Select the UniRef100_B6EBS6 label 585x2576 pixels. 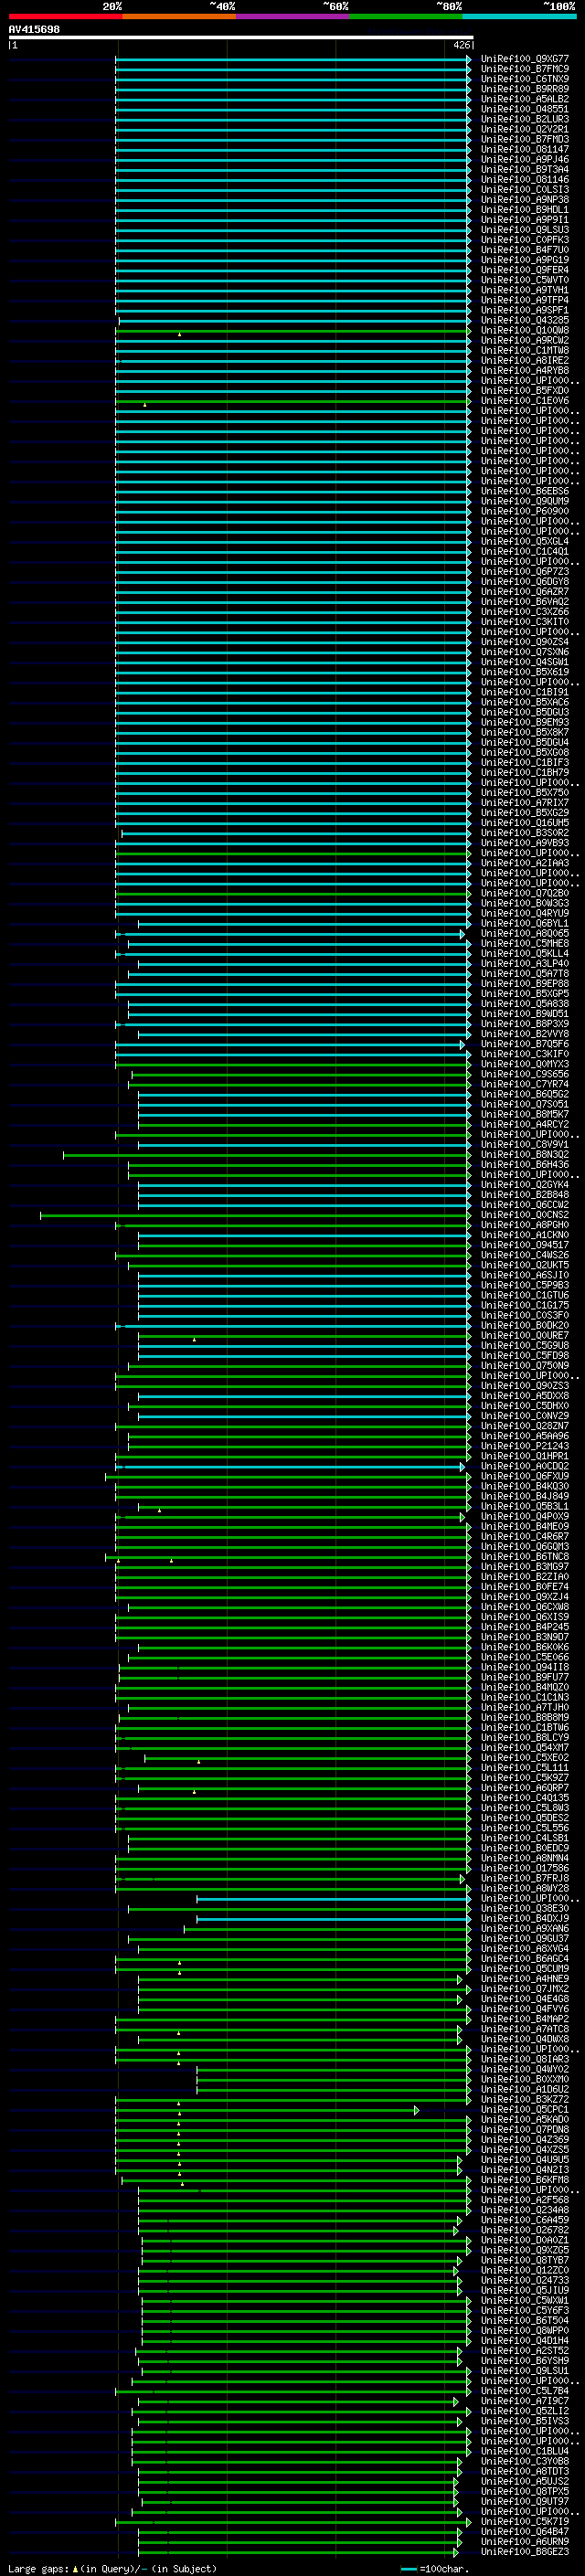coord(525,491)
